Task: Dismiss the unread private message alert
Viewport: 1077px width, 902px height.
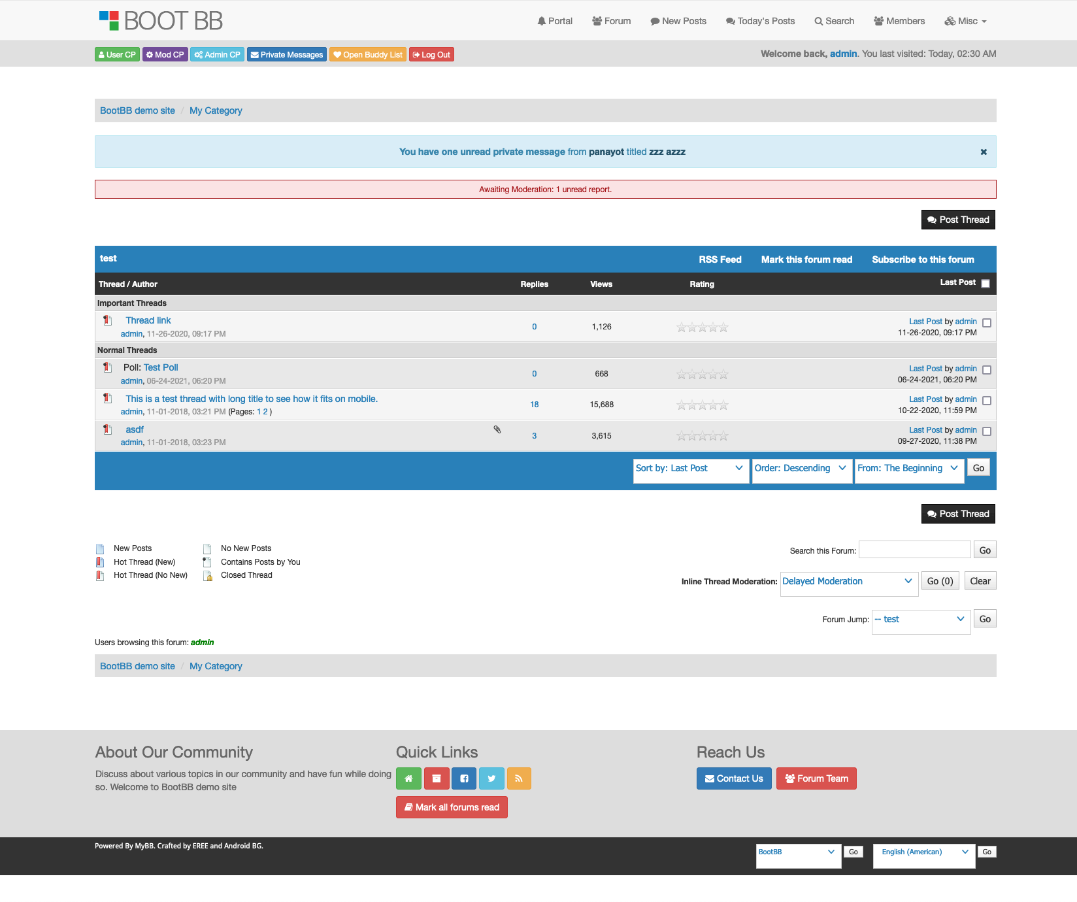Action: pyautogui.click(x=983, y=152)
